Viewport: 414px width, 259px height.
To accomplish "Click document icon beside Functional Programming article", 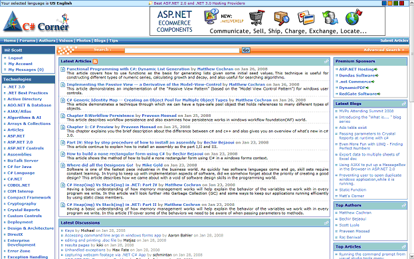I will pos(62,69).
